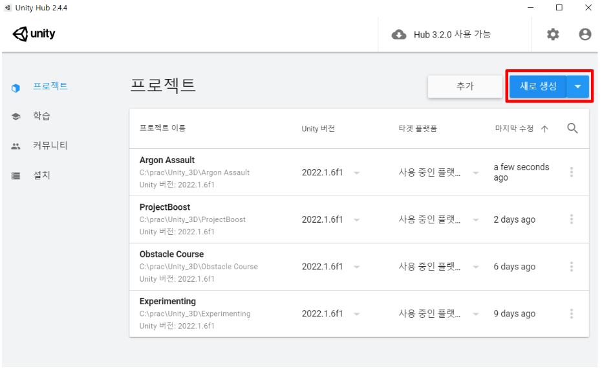Click the Unity 버전 column header
This screenshot has width=602, height=369.
pyautogui.click(x=318, y=129)
